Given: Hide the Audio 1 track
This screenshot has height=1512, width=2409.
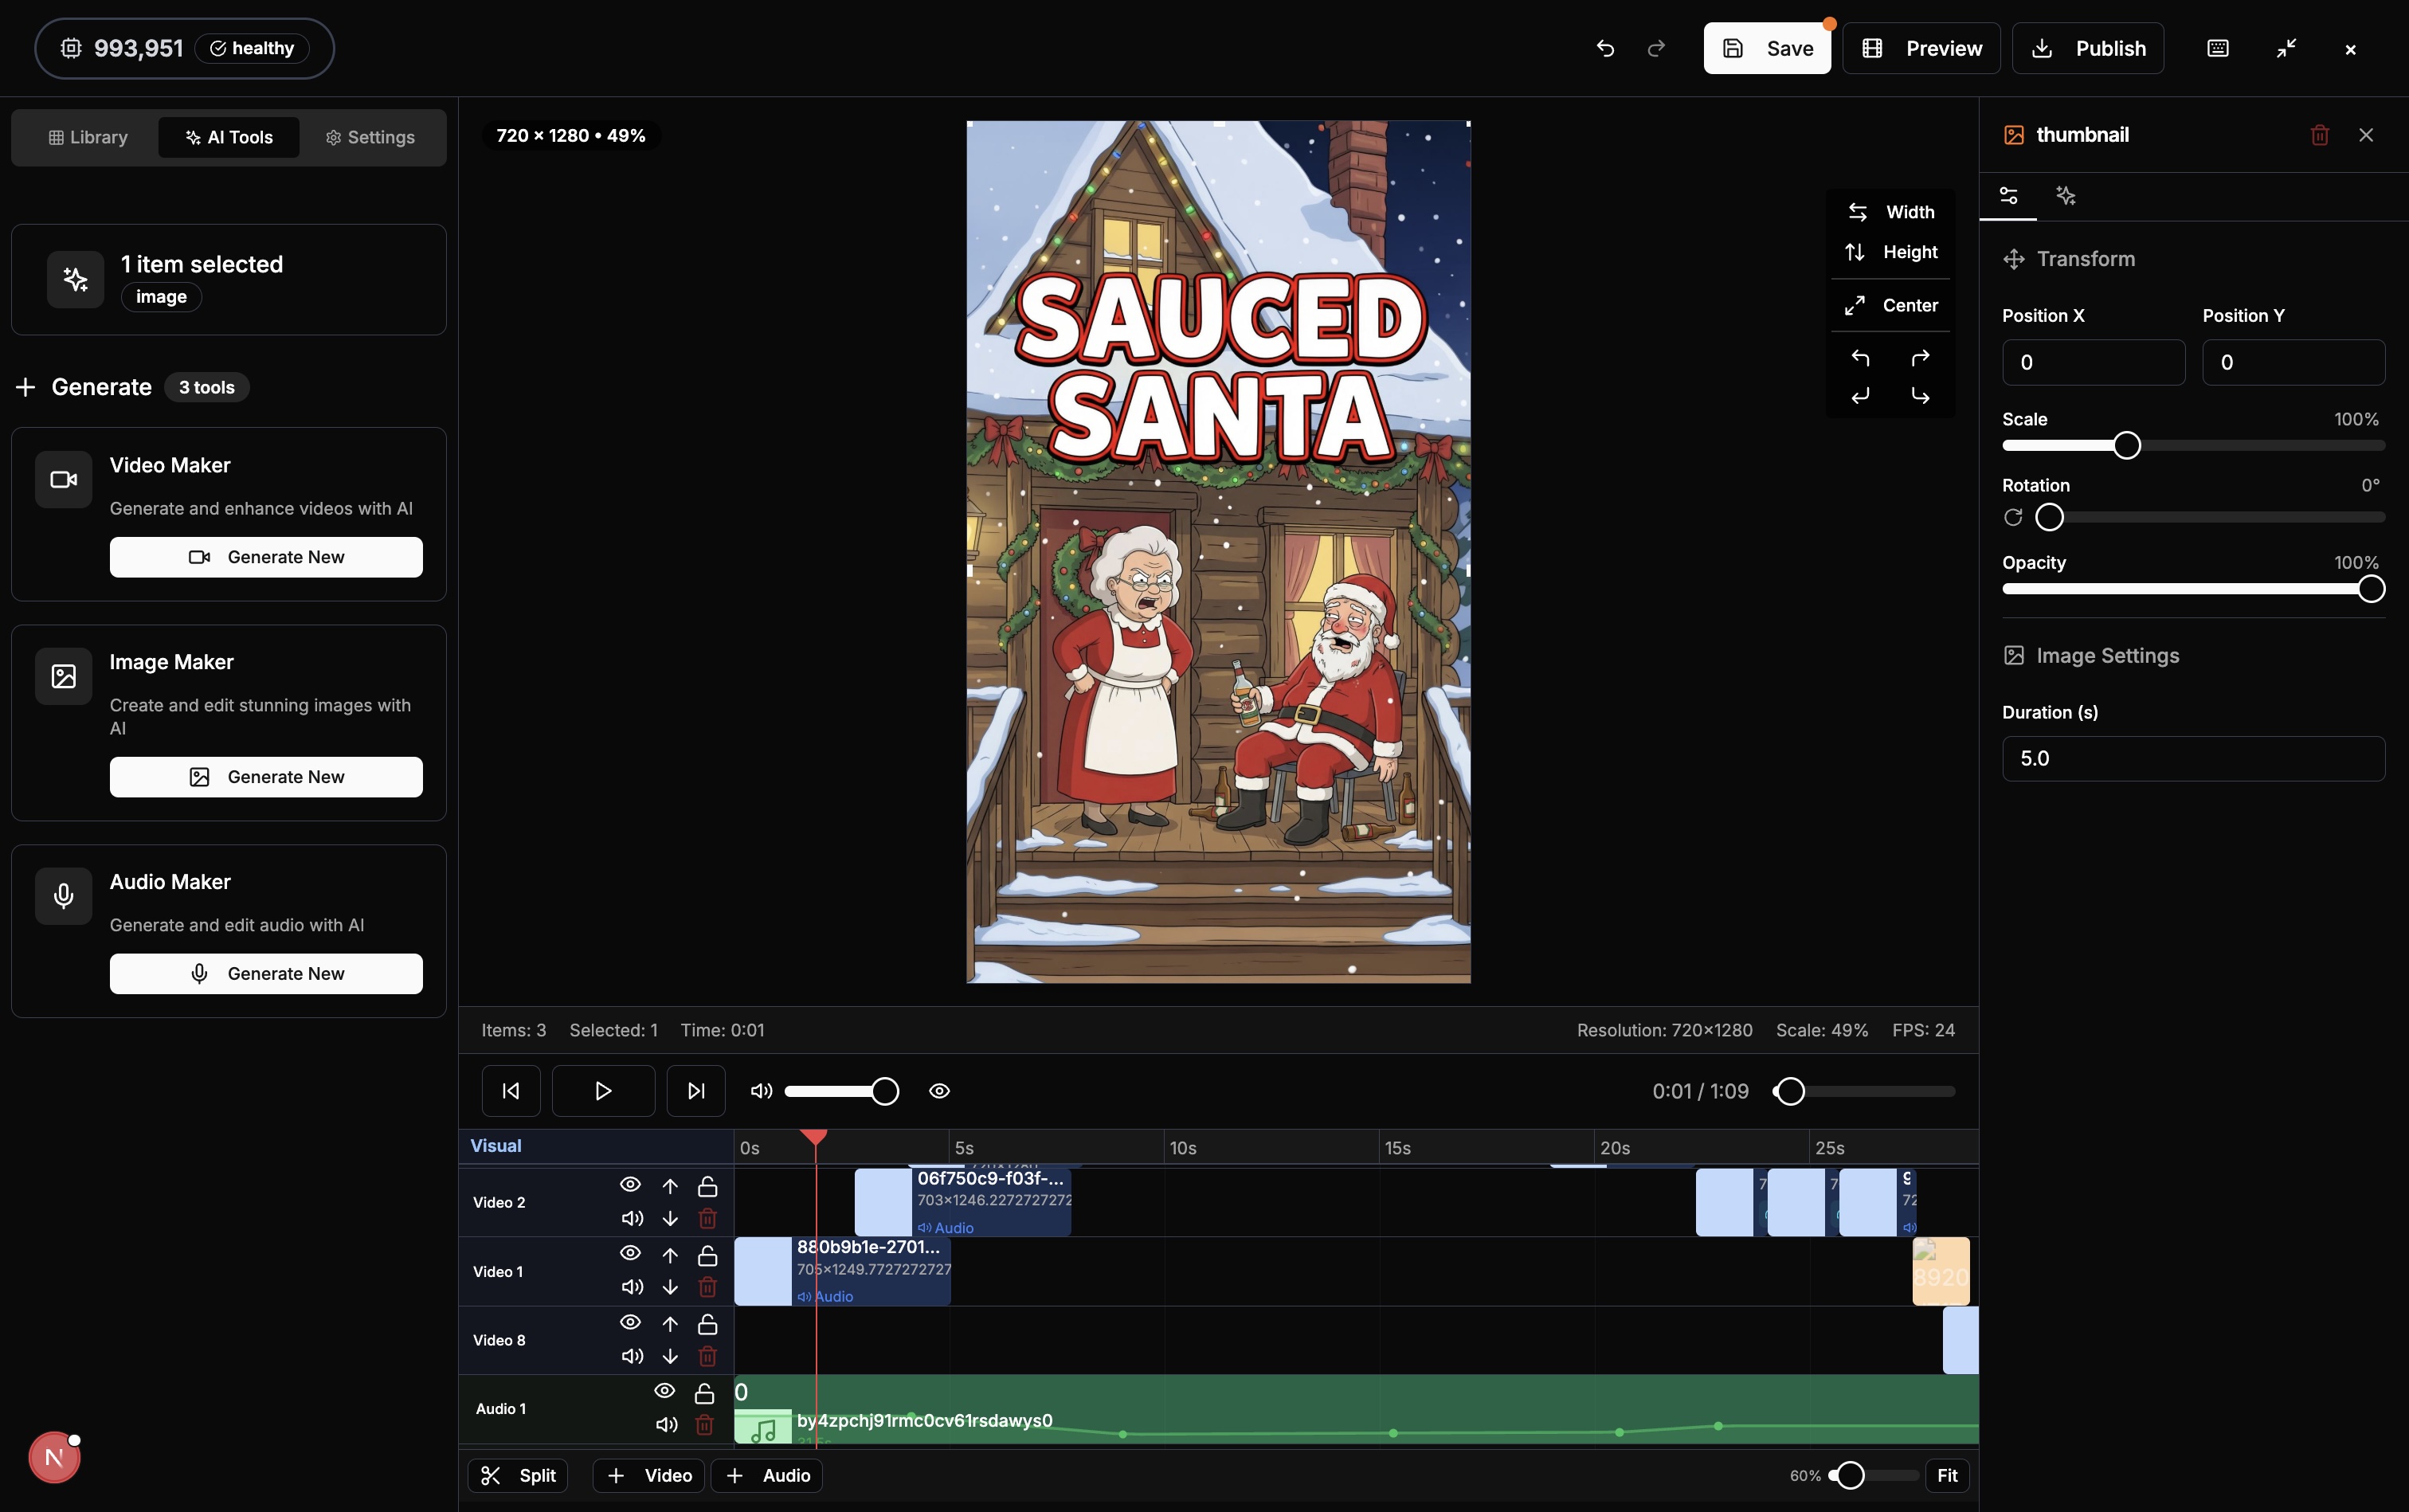Looking at the screenshot, I should click(x=664, y=1390).
